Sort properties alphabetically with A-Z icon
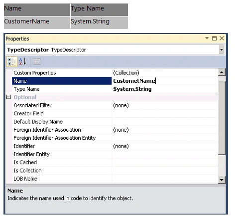 [22, 62]
